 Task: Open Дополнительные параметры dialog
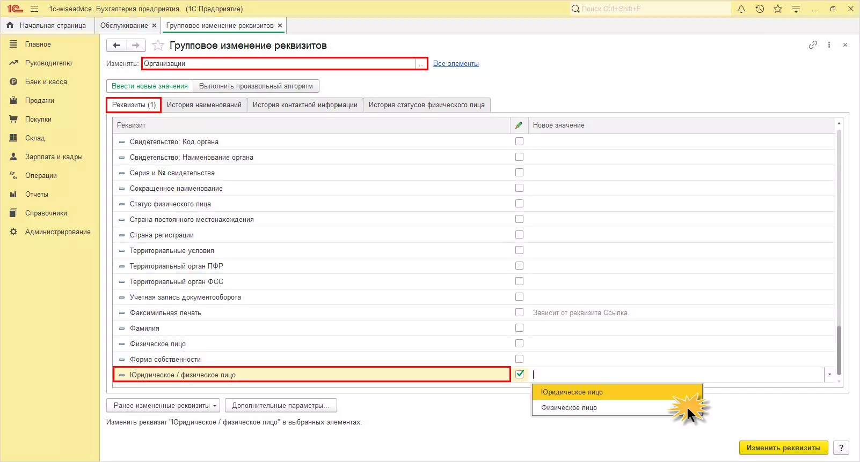click(281, 406)
